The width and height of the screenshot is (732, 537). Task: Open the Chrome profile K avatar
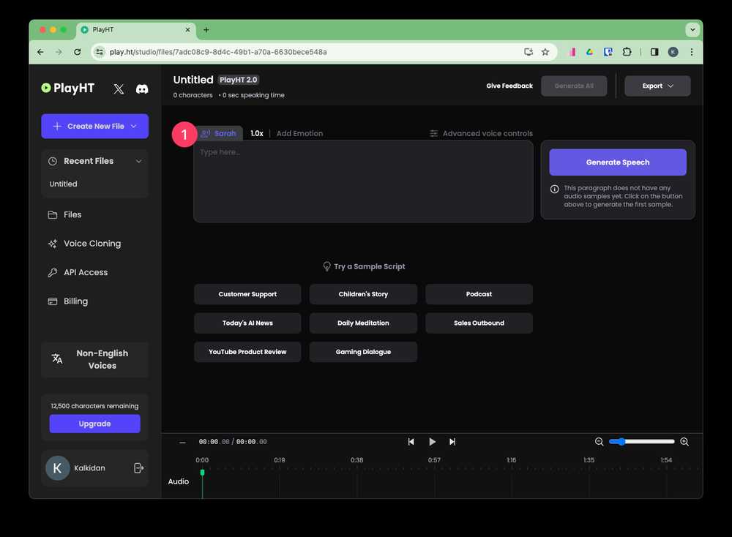(673, 52)
